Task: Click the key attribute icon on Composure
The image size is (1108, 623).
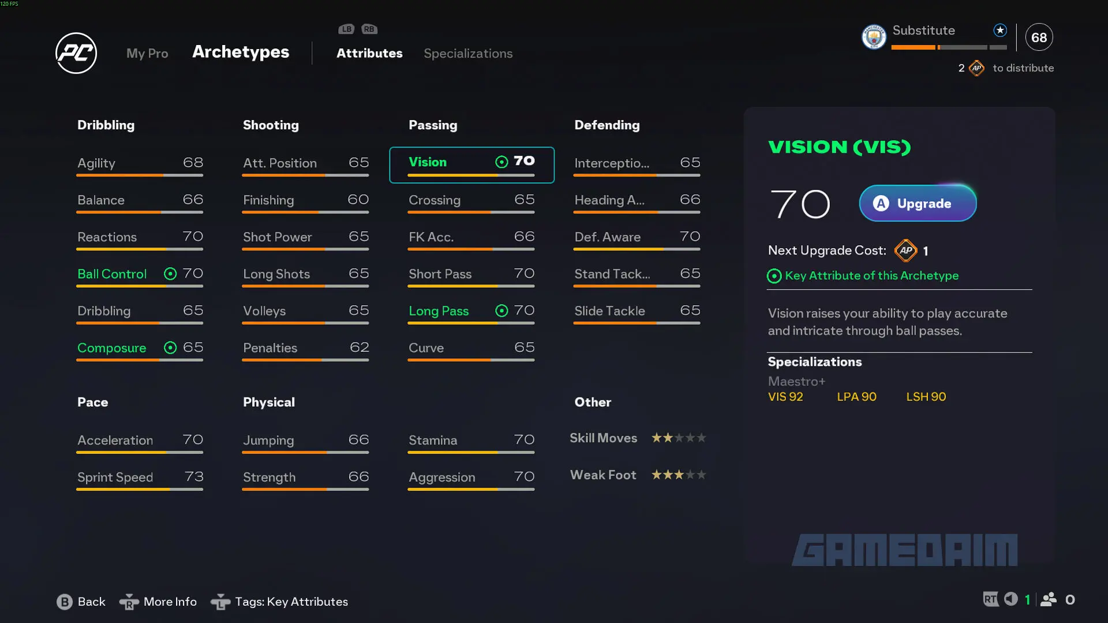Action: [170, 347]
